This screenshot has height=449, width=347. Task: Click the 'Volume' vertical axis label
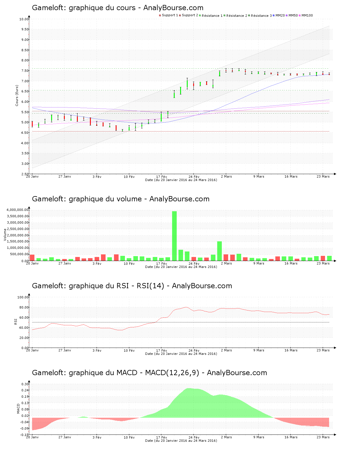(5, 235)
